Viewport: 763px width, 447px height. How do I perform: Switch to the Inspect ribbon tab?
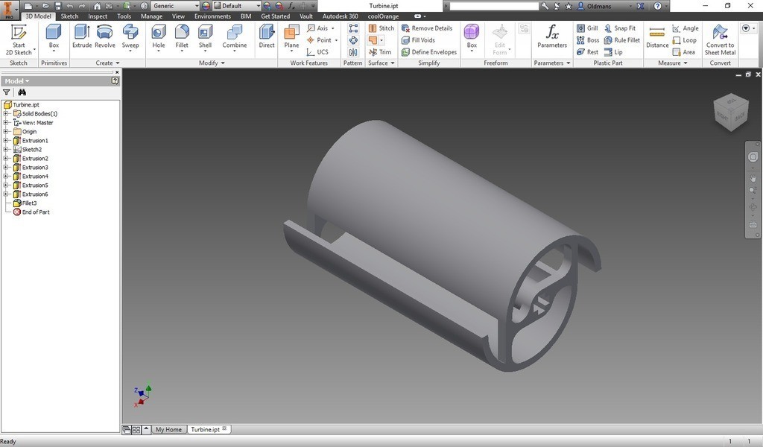click(x=98, y=16)
